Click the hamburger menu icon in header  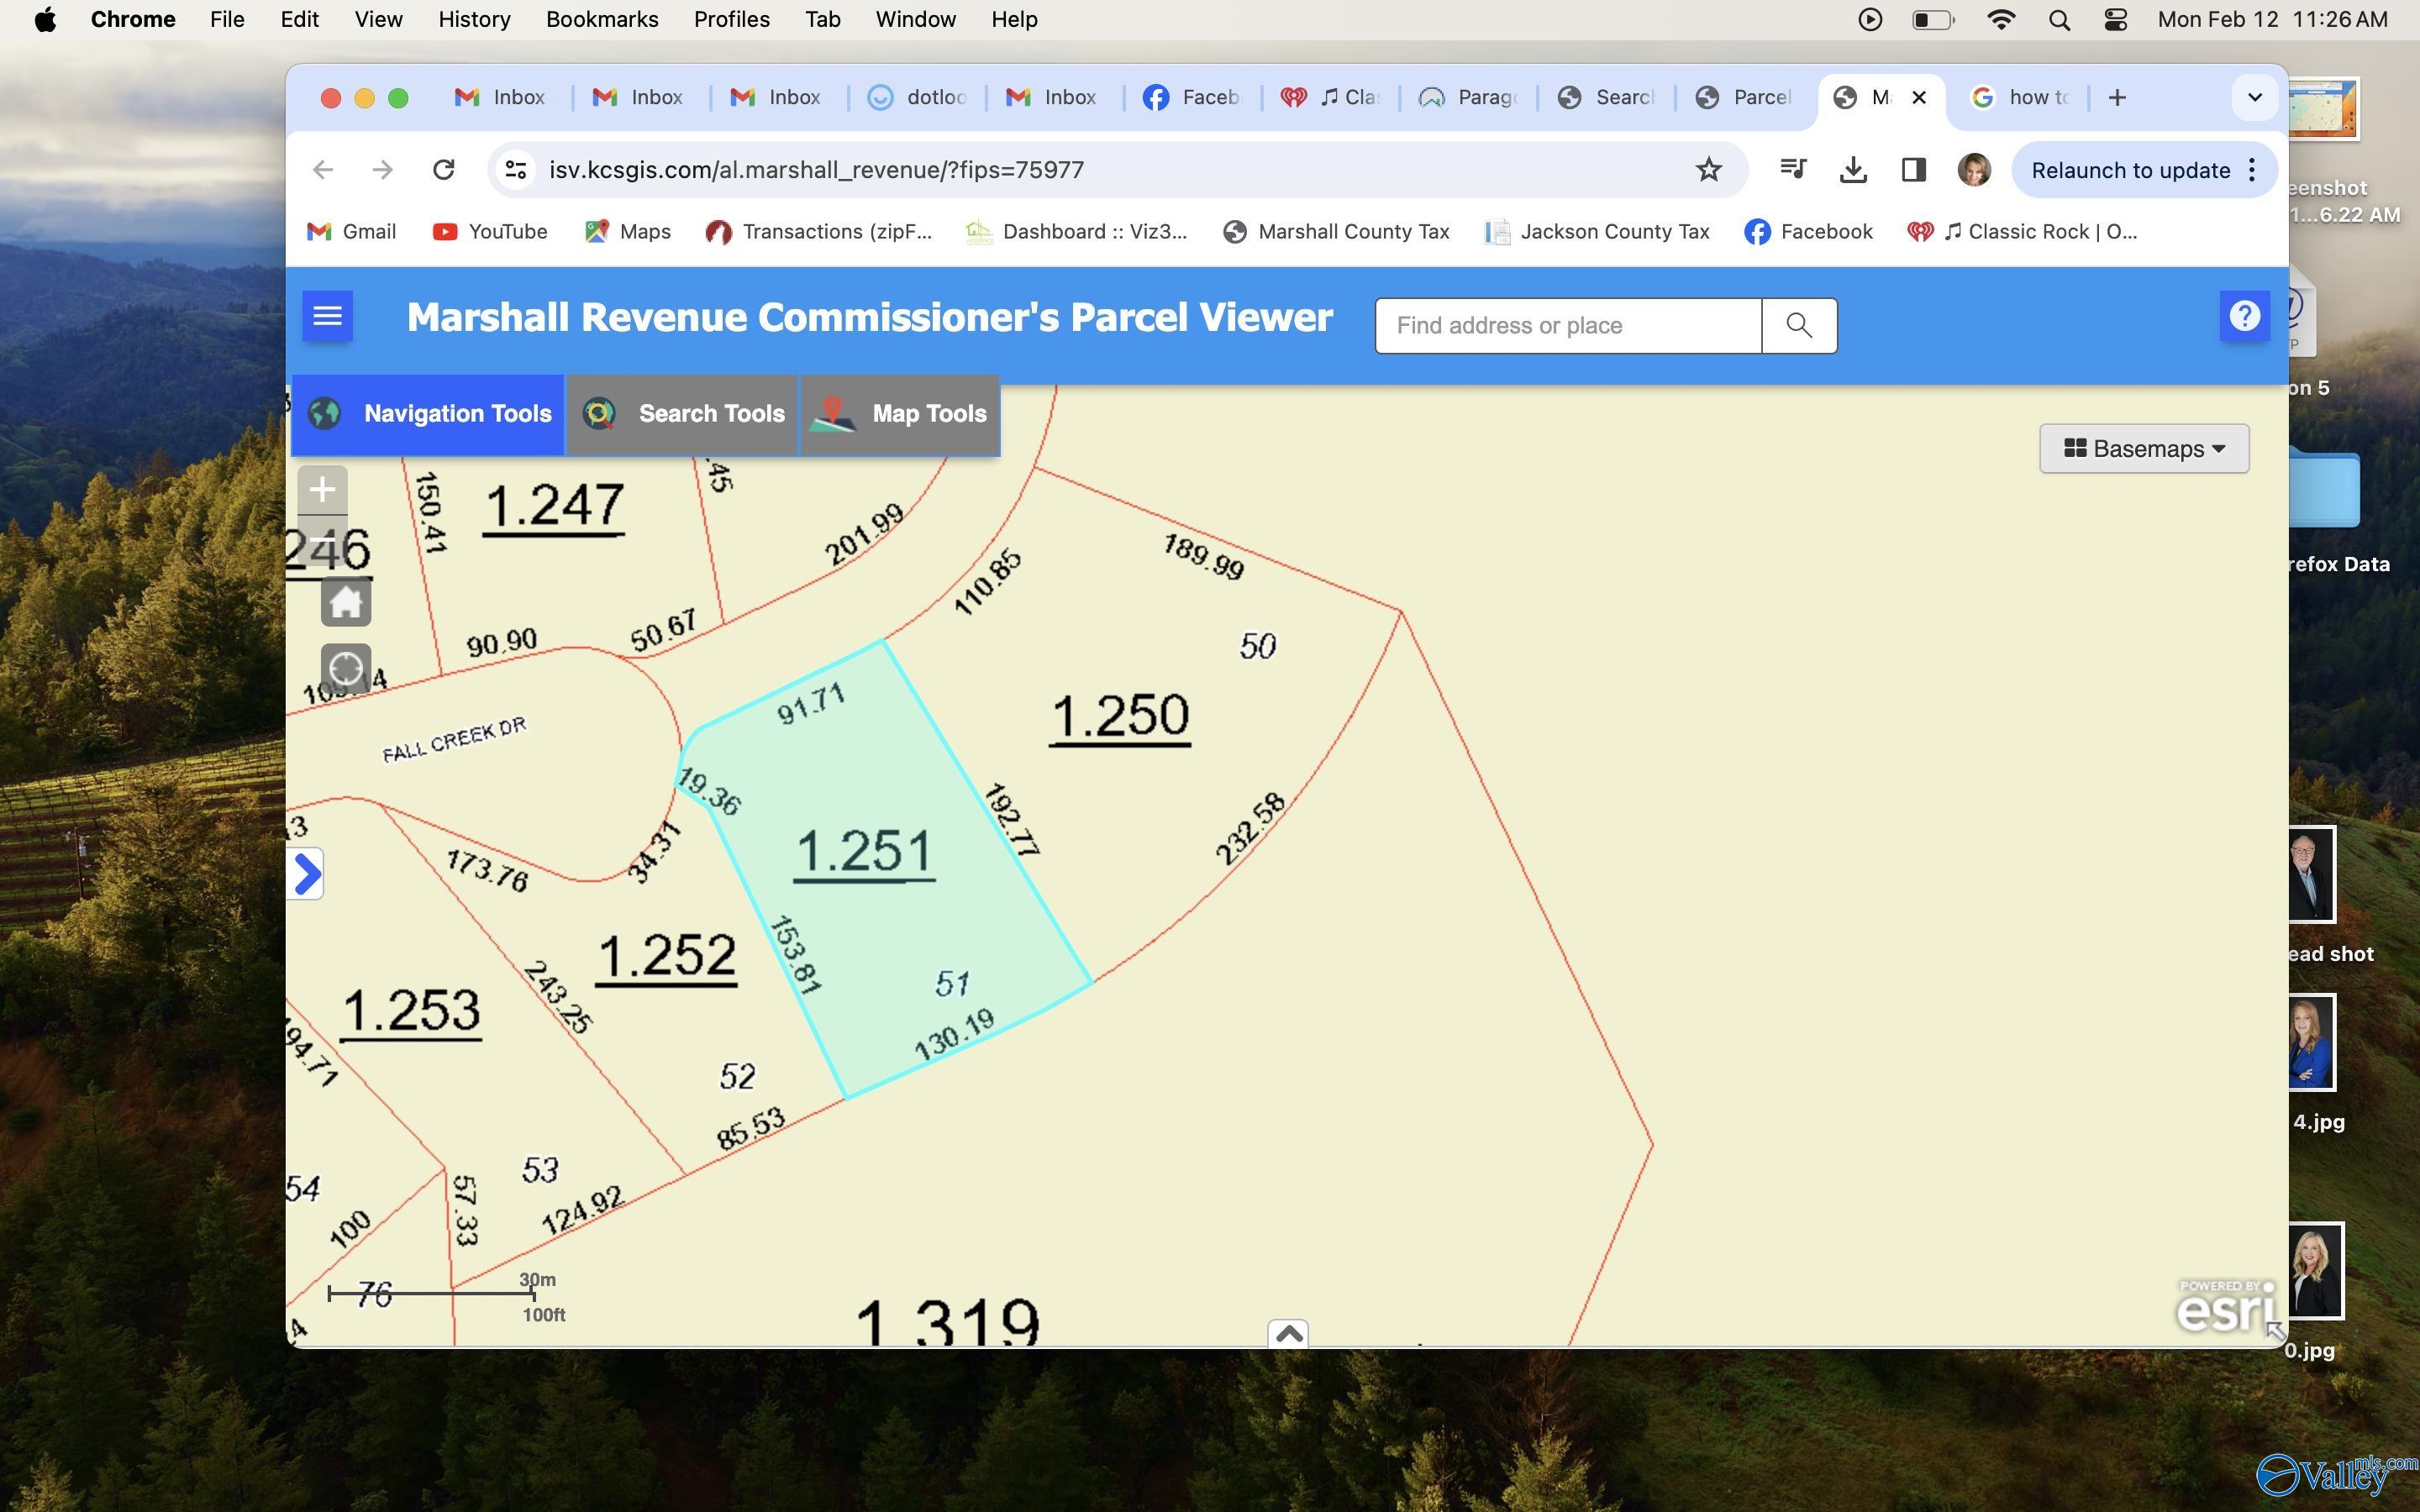point(327,317)
